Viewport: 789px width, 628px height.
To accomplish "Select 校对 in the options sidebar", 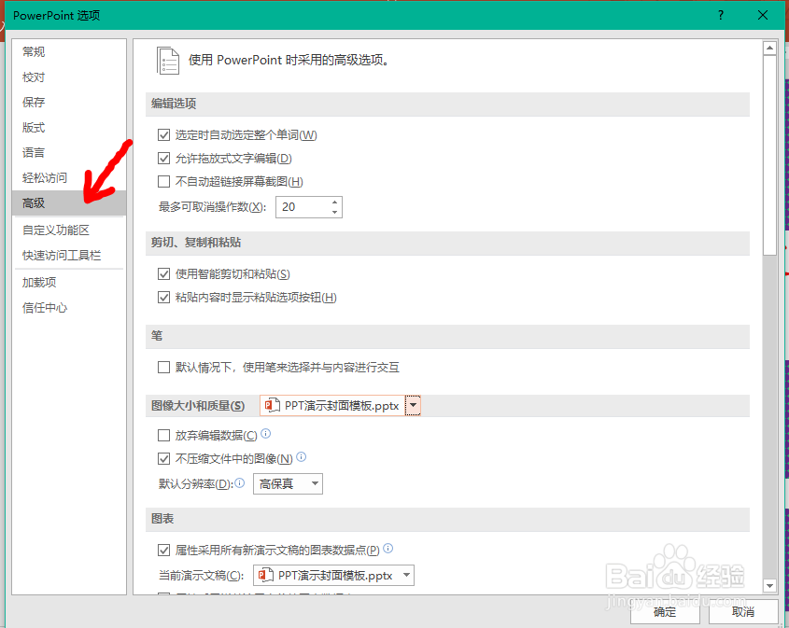I will coord(69,77).
